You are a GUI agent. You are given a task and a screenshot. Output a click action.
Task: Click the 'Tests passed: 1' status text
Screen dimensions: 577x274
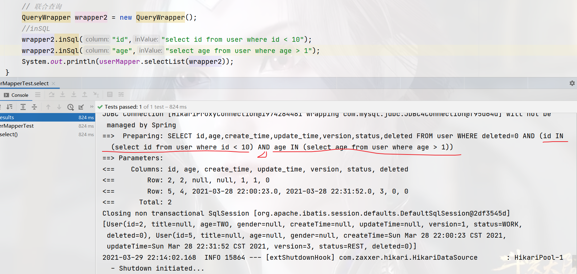(123, 107)
